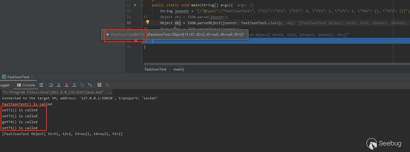Screen dimensions: 410x152
Task: Click Step Out debug icon
Action: click(74, 85)
